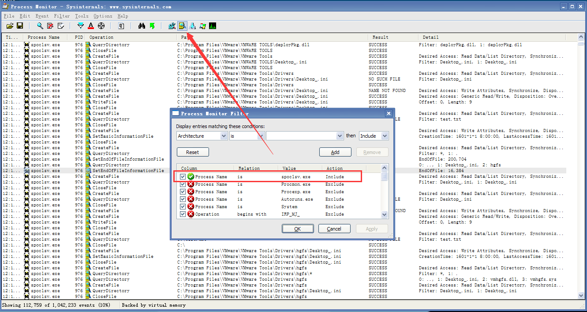
Task: Uncheck the Procexp.exe Exclude filter checkbox
Action: tap(183, 191)
